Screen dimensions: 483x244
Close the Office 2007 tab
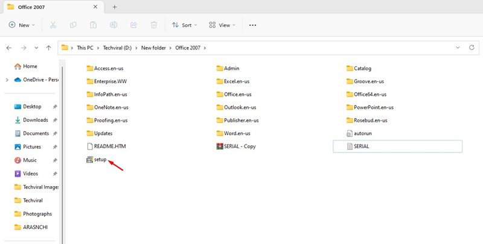[x=95, y=7]
